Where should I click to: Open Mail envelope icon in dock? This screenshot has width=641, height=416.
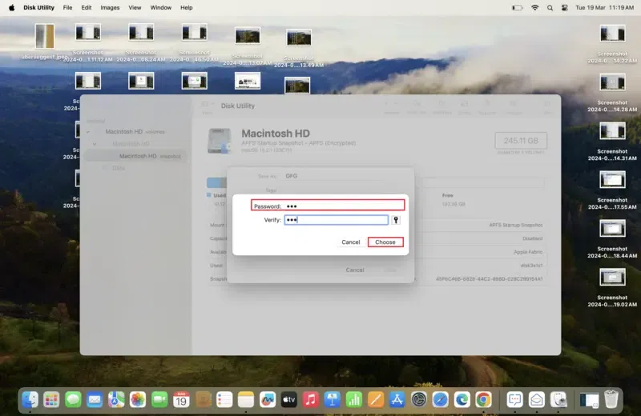[95, 400]
